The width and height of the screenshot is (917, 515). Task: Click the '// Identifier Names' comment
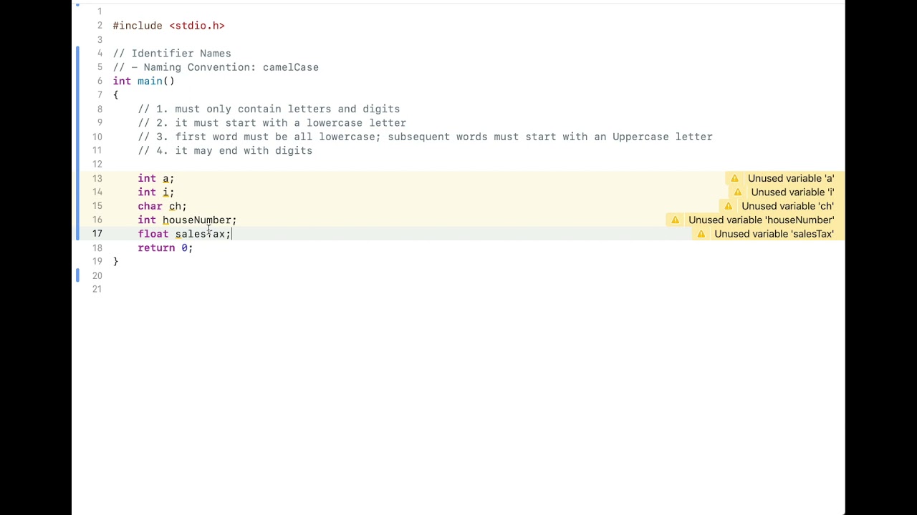pyautogui.click(x=172, y=54)
